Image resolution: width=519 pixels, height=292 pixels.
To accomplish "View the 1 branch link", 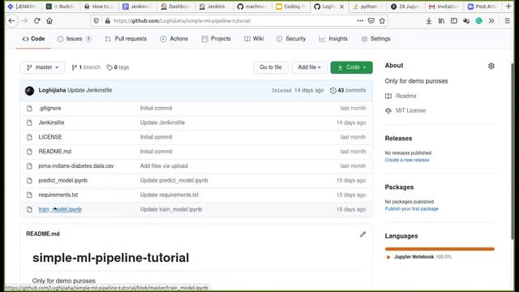I will (86, 67).
